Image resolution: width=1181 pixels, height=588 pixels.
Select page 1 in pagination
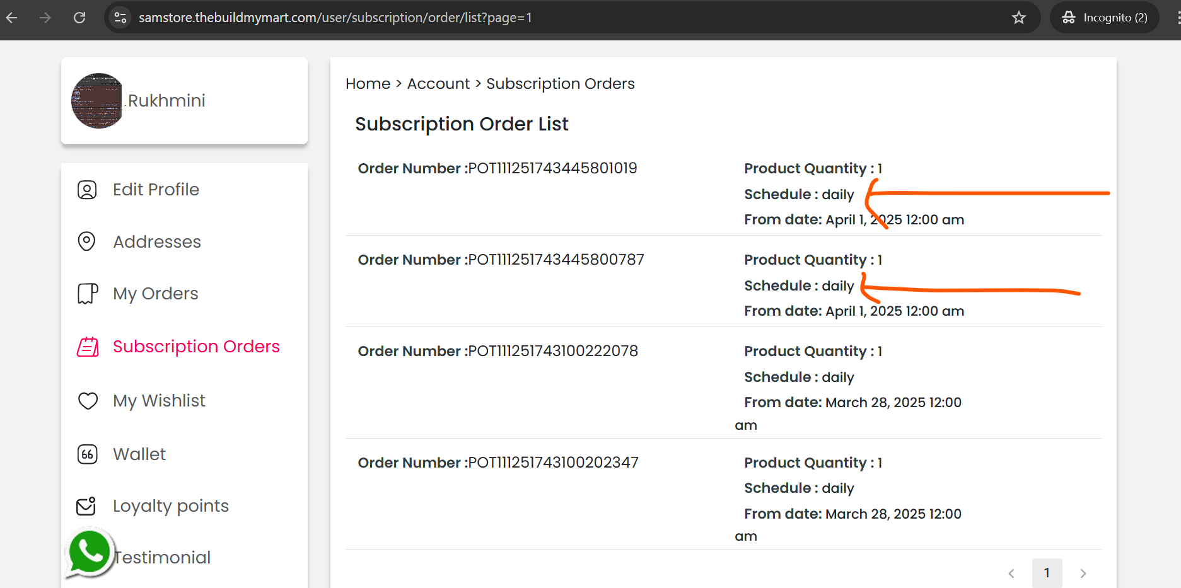tap(1047, 573)
